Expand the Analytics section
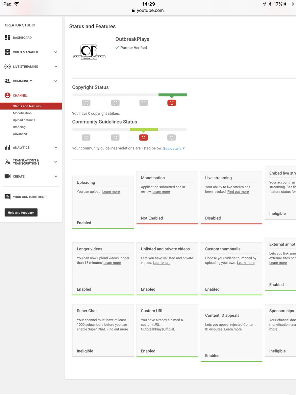The height and width of the screenshot is (395, 296). 56,147
